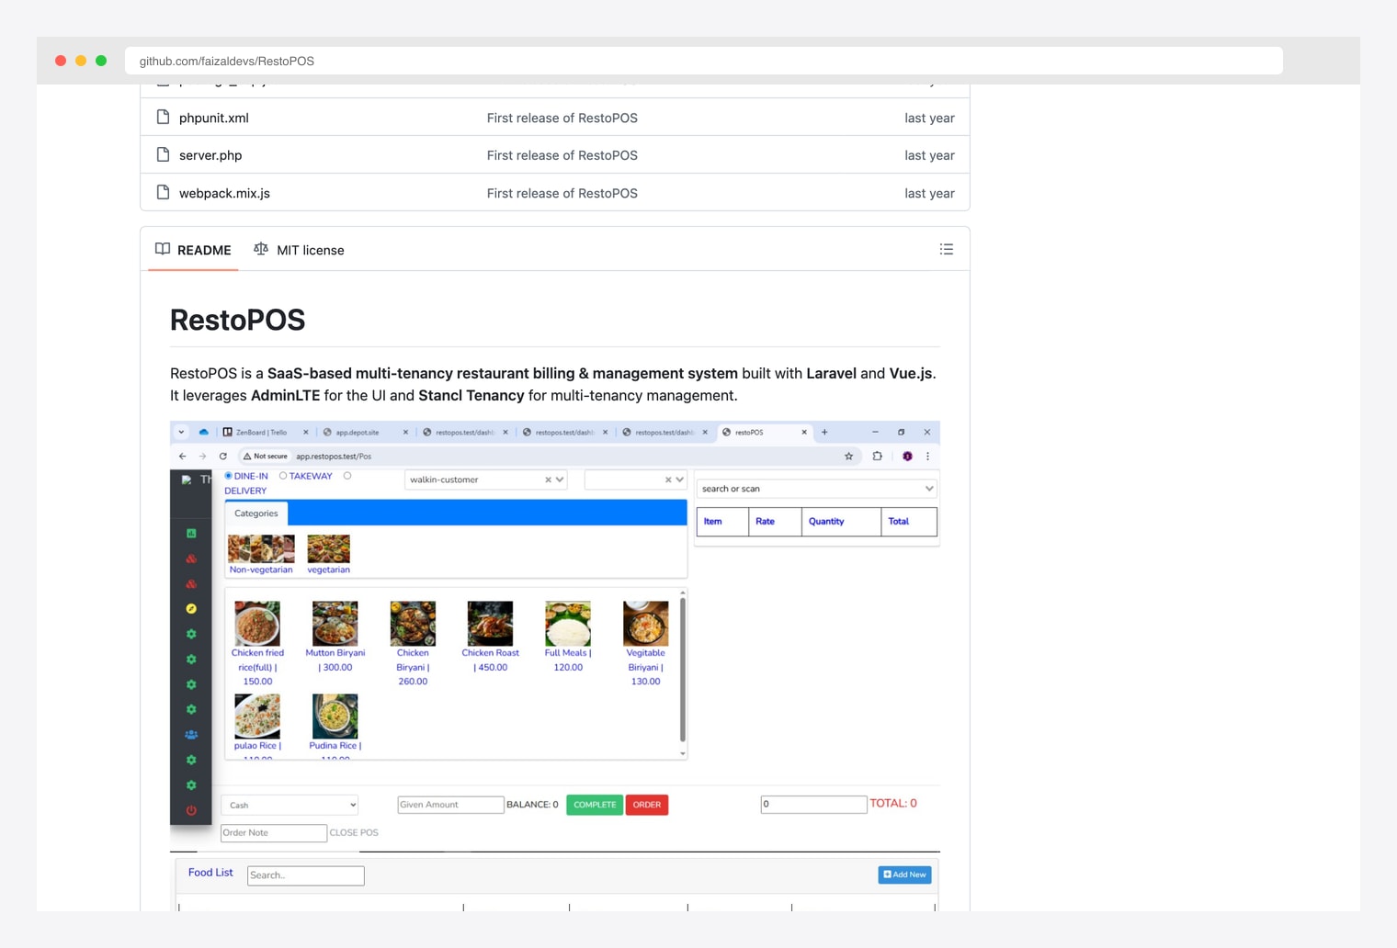Image resolution: width=1397 pixels, height=948 pixels.
Task: Select the Mutton Biryani food thumbnail
Action: pos(335,624)
